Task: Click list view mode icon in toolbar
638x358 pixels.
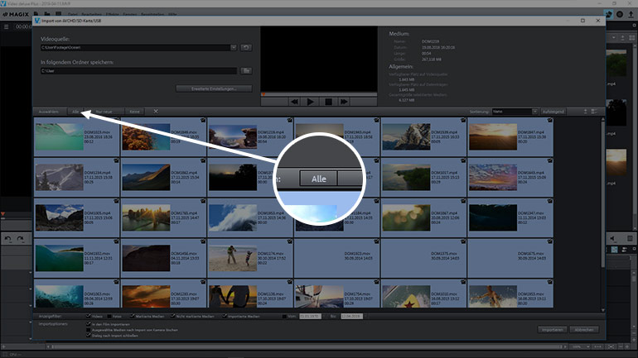Action: coord(594,112)
